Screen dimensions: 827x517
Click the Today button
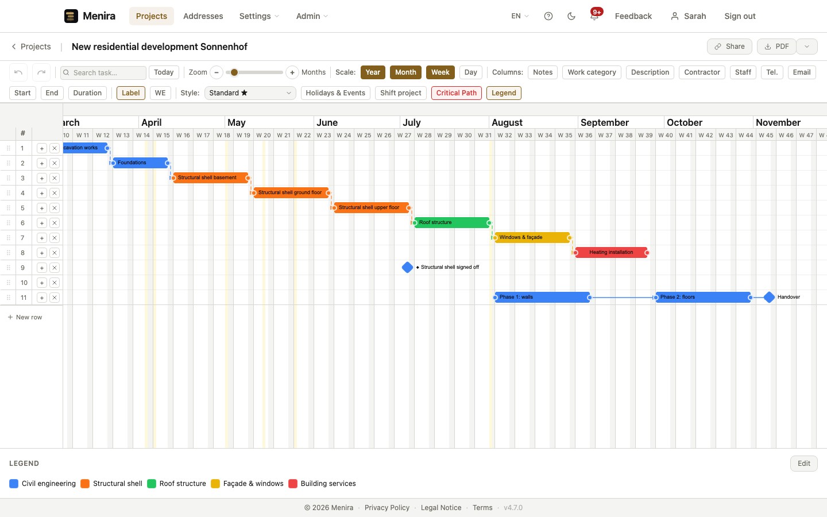coord(164,72)
